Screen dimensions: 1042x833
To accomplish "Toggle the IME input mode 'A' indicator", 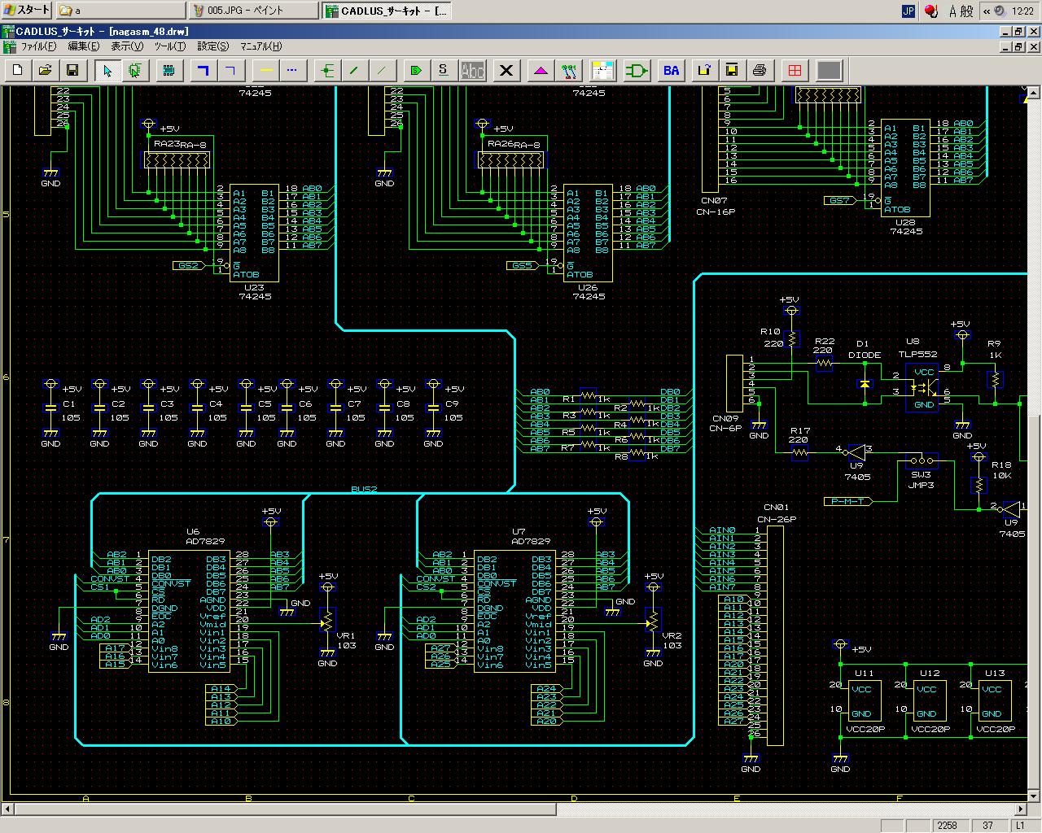I will [x=953, y=11].
